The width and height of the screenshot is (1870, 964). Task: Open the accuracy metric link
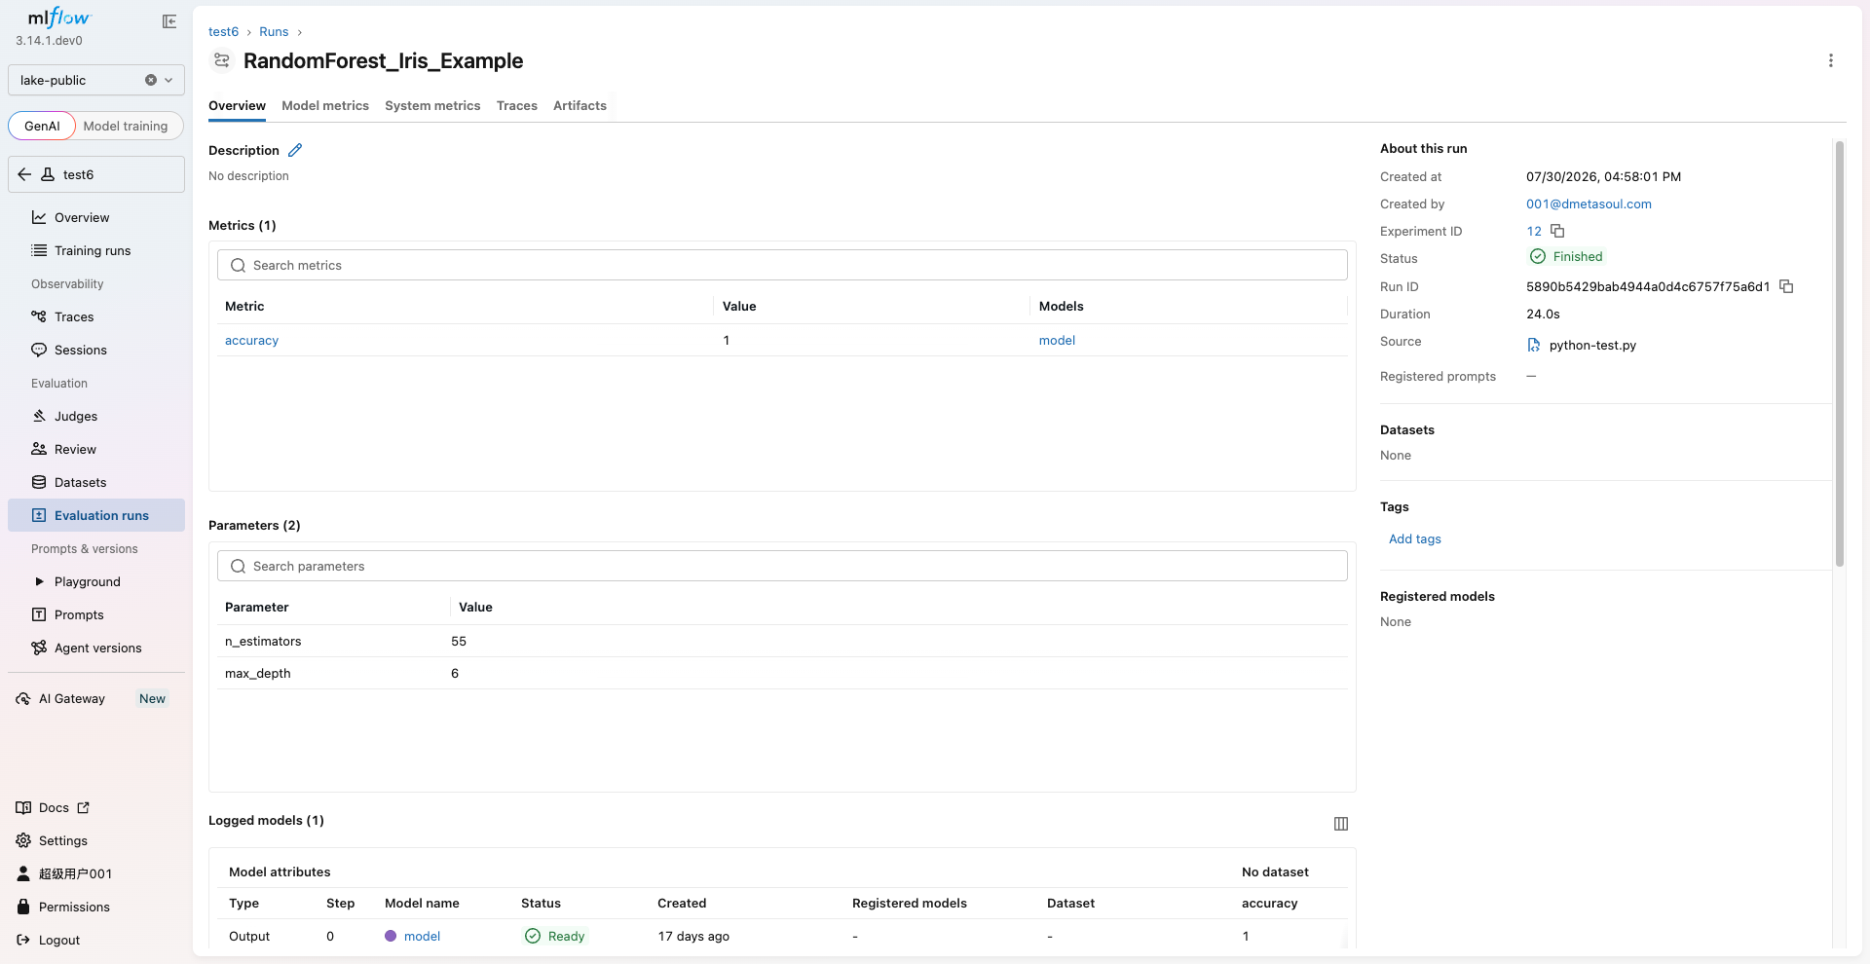pyautogui.click(x=251, y=340)
